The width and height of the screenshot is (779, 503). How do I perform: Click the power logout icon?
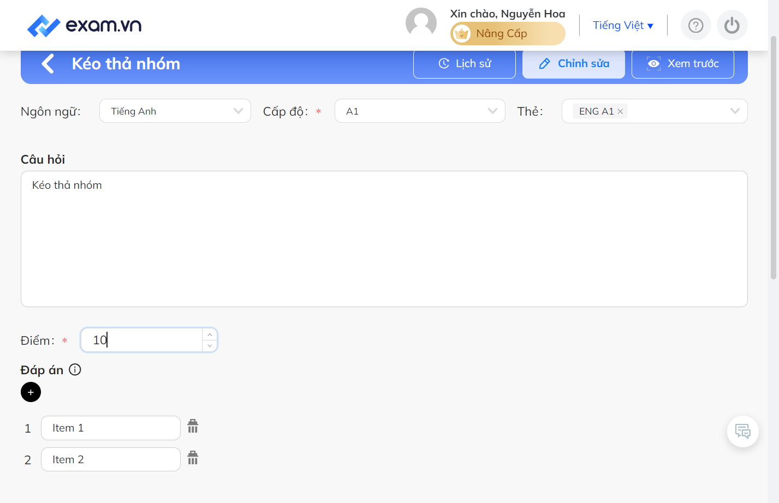[x=732, y=25]
